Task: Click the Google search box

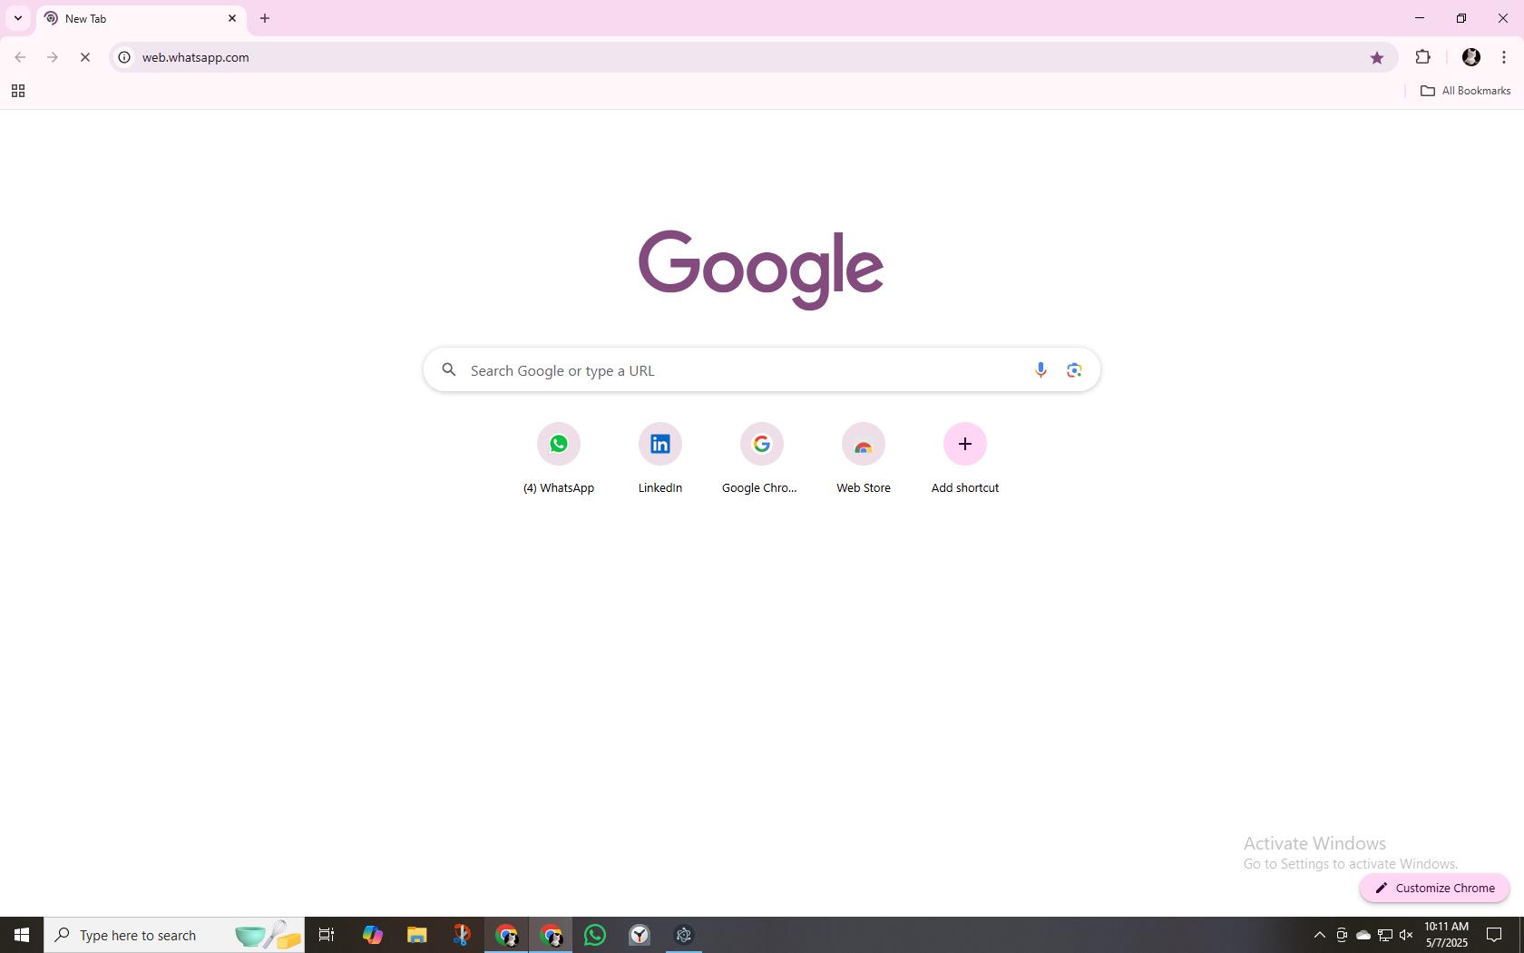Action: [x=762, y=369]
